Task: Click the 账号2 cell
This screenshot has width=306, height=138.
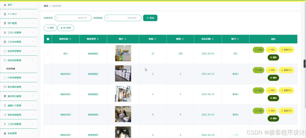Action: point(236,74)
